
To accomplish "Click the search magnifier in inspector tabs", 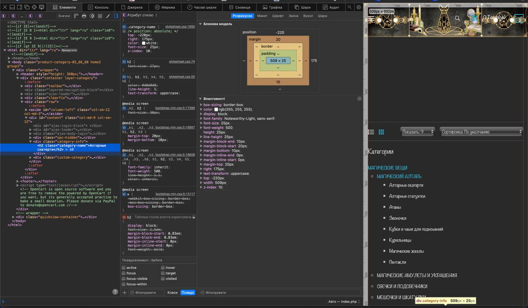I will coord(349,7).
